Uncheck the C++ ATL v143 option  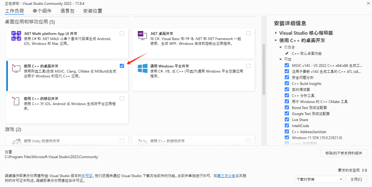(x=287, y=71)
